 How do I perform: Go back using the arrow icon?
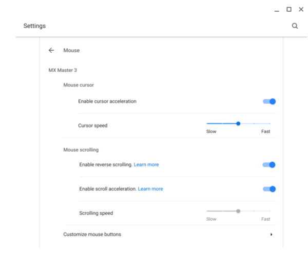tap(51, 50)
